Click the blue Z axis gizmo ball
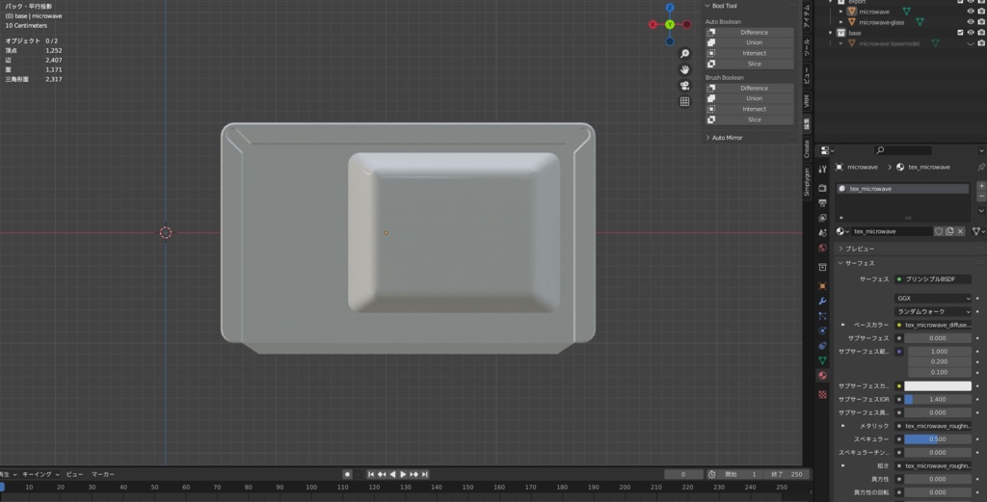The width and height of the screenshot is (987, 502). tap(670, 8)
